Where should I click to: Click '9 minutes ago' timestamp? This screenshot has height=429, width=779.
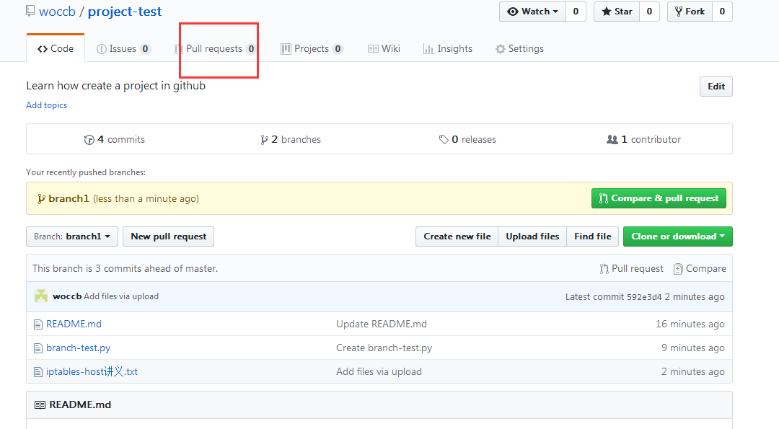click(693, 348)
